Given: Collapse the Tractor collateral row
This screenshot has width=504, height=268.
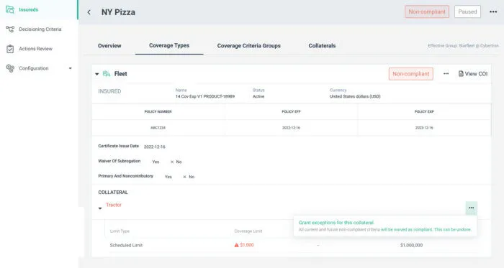Looking at the screenshot, I should click(x=100, y=208).
